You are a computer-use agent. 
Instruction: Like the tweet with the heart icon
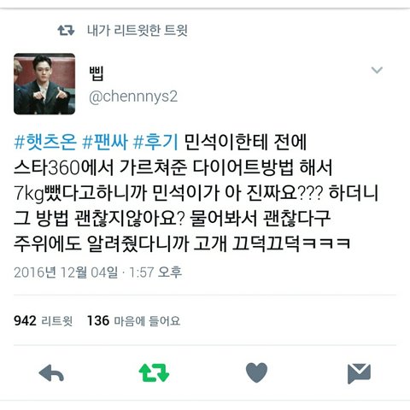[x=256, y=372]
